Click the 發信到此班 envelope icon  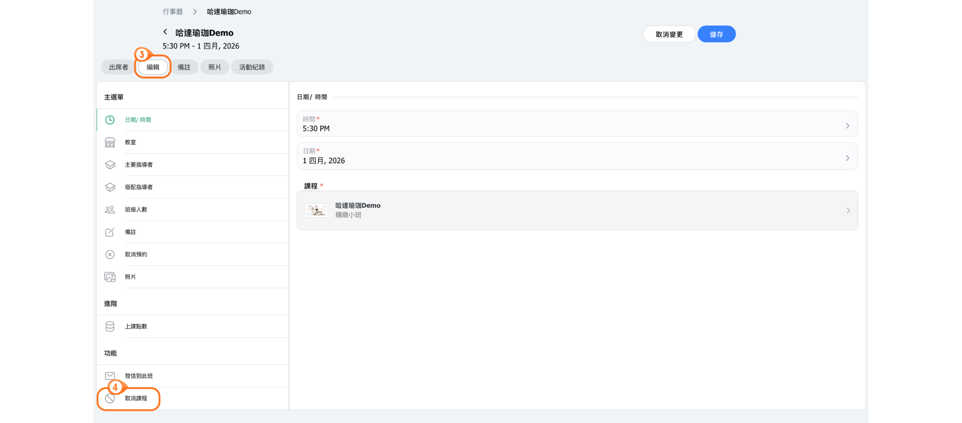[110, 376]
